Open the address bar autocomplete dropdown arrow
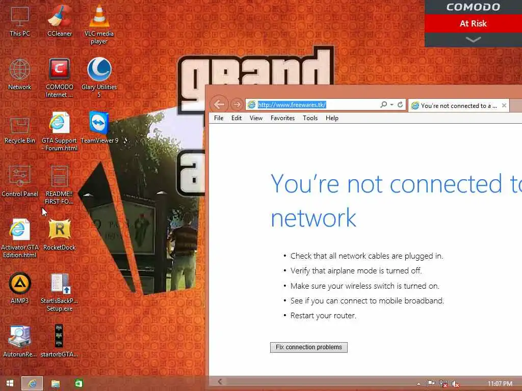The height and width of the screenshot is (391, 522). [x=392, y=105]
